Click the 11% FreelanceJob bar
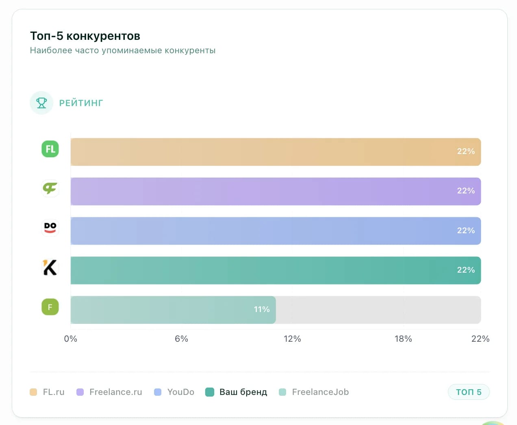 coord(173,310)
